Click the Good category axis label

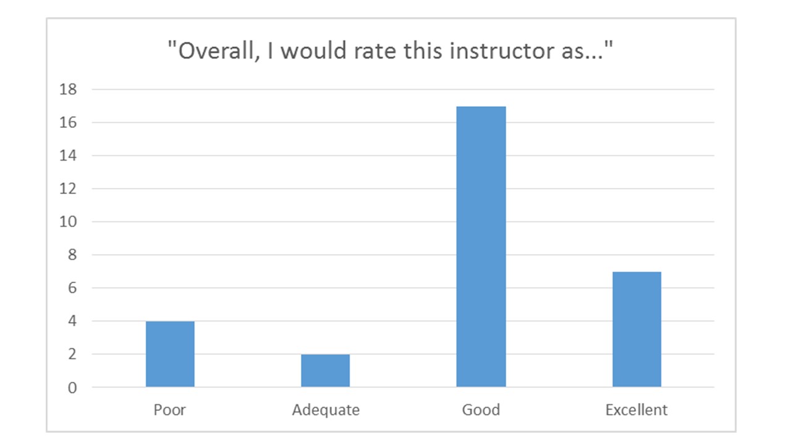pyautogui.click(x=481, y=410)
